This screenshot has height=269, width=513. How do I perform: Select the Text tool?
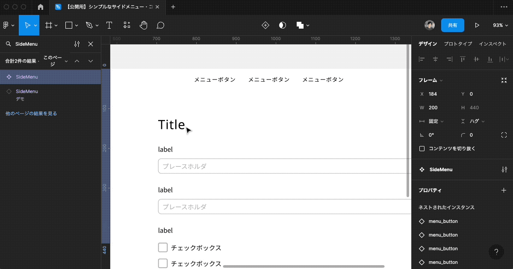pyautogui.click(x=109, y=25)
